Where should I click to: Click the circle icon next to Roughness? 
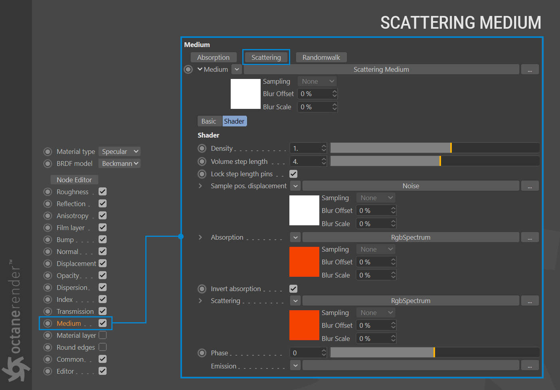click(x=48, y=192)
